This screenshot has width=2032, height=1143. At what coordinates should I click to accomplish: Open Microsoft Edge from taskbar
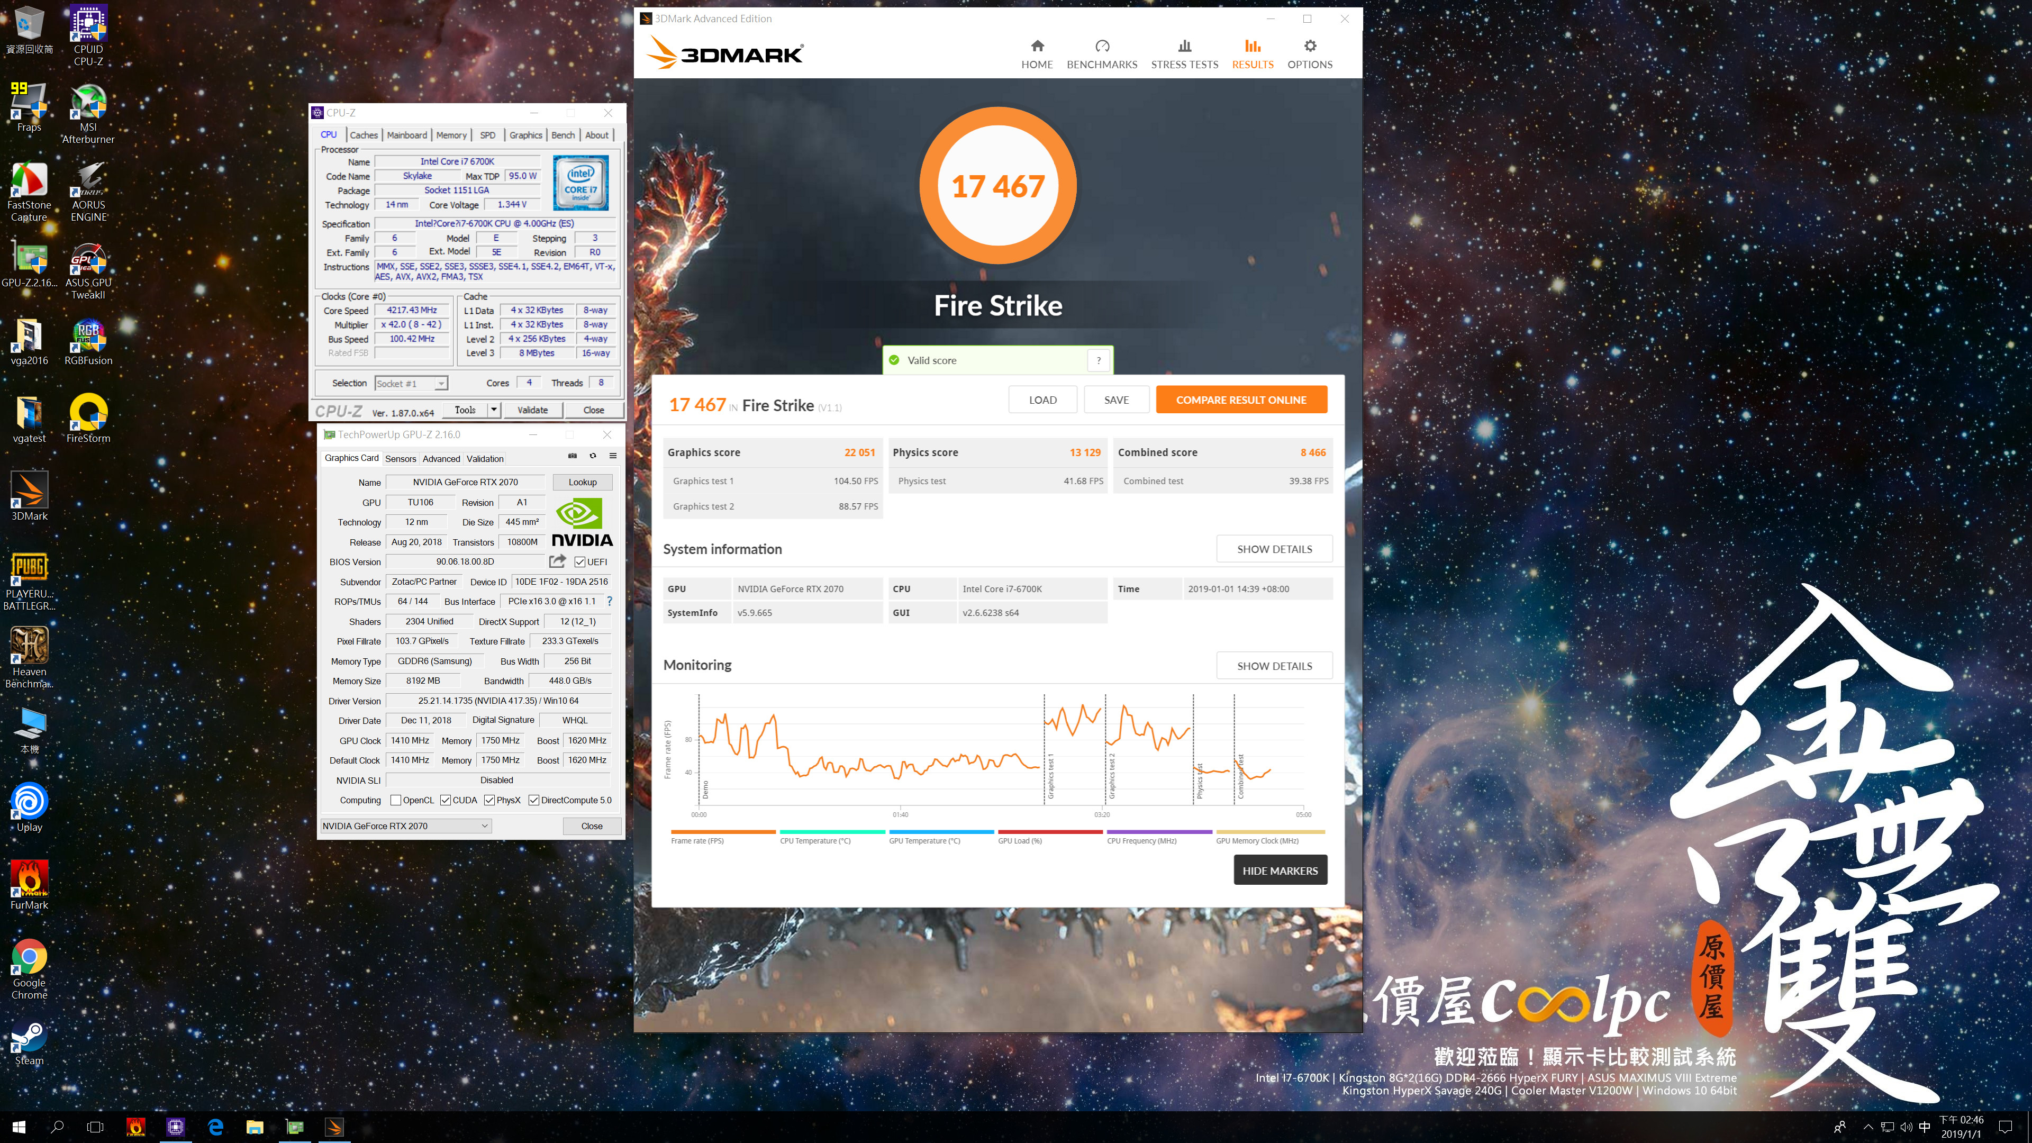[x=215, y=1127]
